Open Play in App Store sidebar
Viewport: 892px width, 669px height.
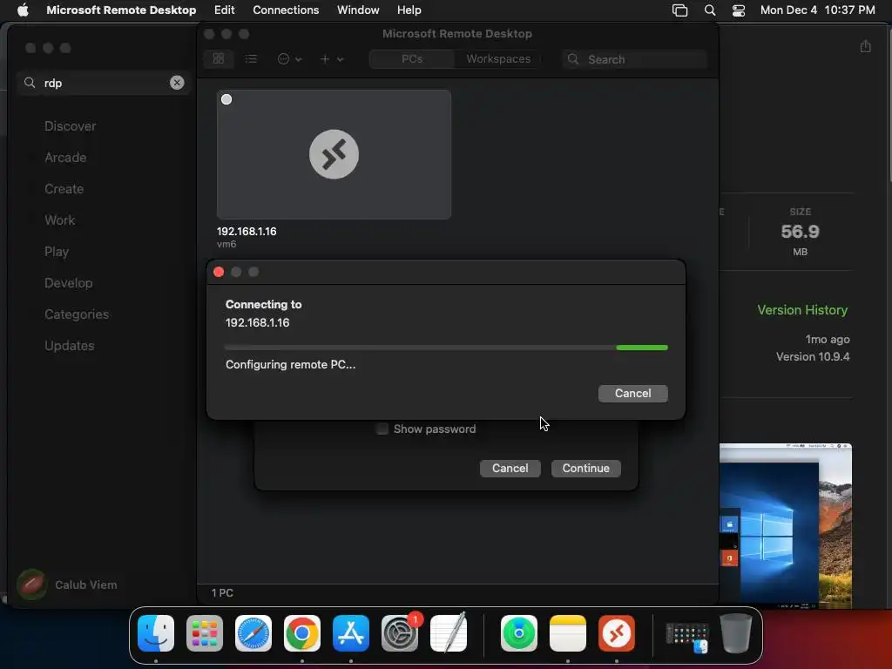coord(57,252)
